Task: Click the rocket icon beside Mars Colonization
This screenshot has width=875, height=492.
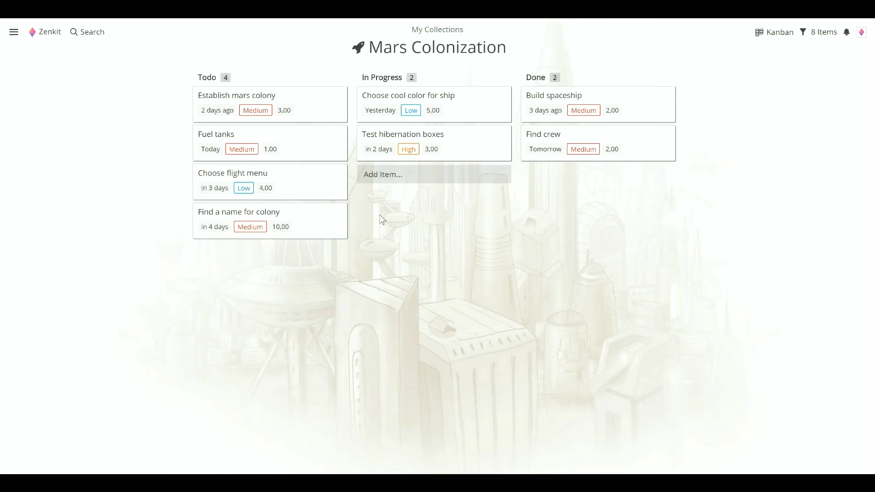Action: 358,47
